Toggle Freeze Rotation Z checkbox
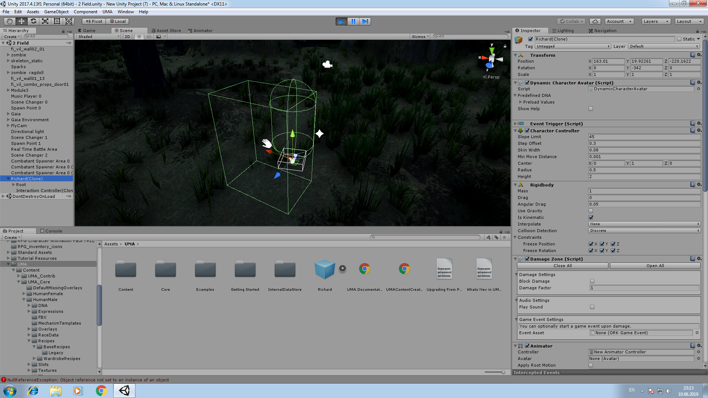This screenshot has width=708, height=398. [613, 251]
